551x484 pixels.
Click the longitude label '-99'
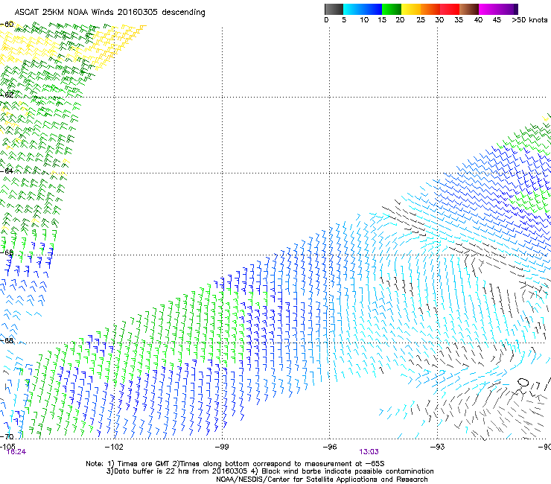click(222, 447)
